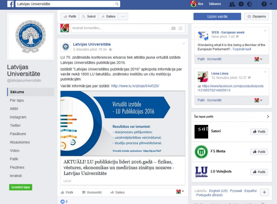This screenshot has height=204, width=277.
Task: Toggle Patīk like button for the page
Action: click(x=69, y=16)
